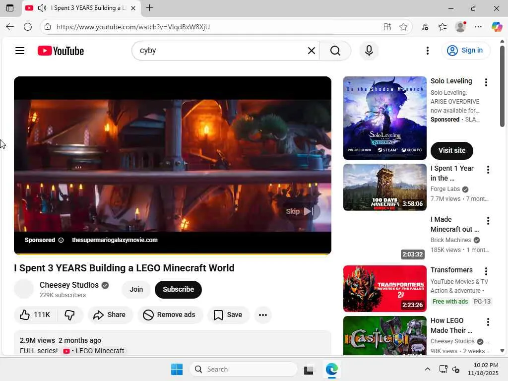508x381 pixels.
Task: Open the YouTube guide hamburger menu
Action: point(20,51)
